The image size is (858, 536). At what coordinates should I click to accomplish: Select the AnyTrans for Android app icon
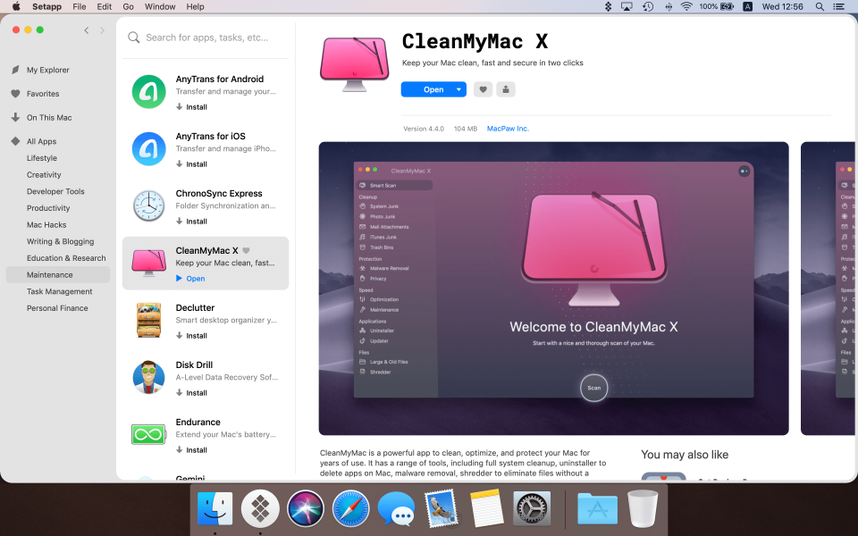148,91
